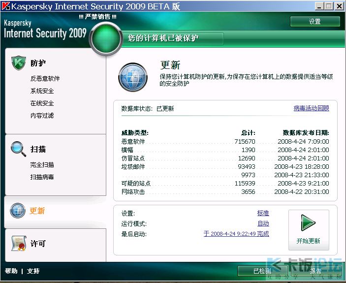Click the 恶意软件 threat row label
The height and width of the screenshot is (283, 346).
[x=133, y=141]
